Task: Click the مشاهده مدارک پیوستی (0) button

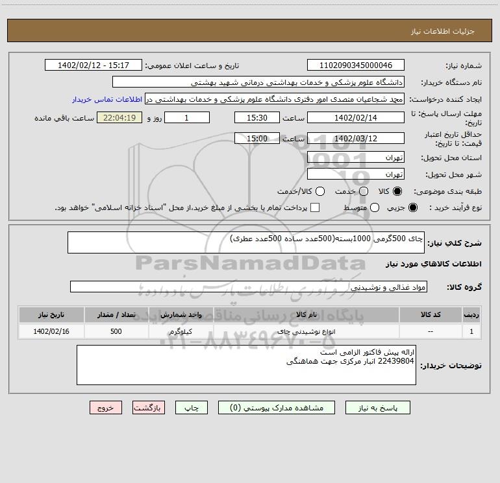Action: tap(277, 408)
